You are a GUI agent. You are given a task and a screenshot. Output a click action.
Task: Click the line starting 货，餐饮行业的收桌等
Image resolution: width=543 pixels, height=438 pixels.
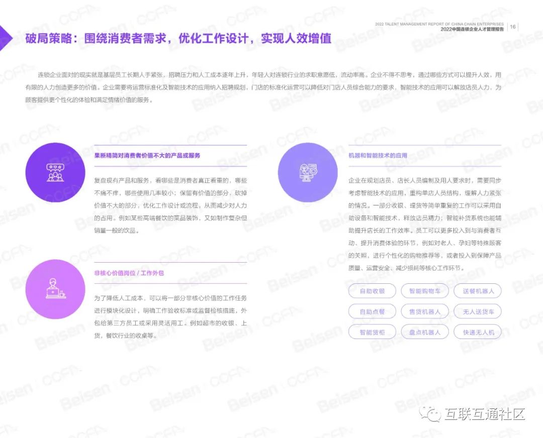(x=126, y=336)
